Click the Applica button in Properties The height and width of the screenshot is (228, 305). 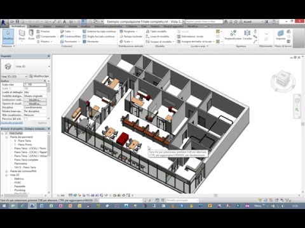[x=42, y=123]
